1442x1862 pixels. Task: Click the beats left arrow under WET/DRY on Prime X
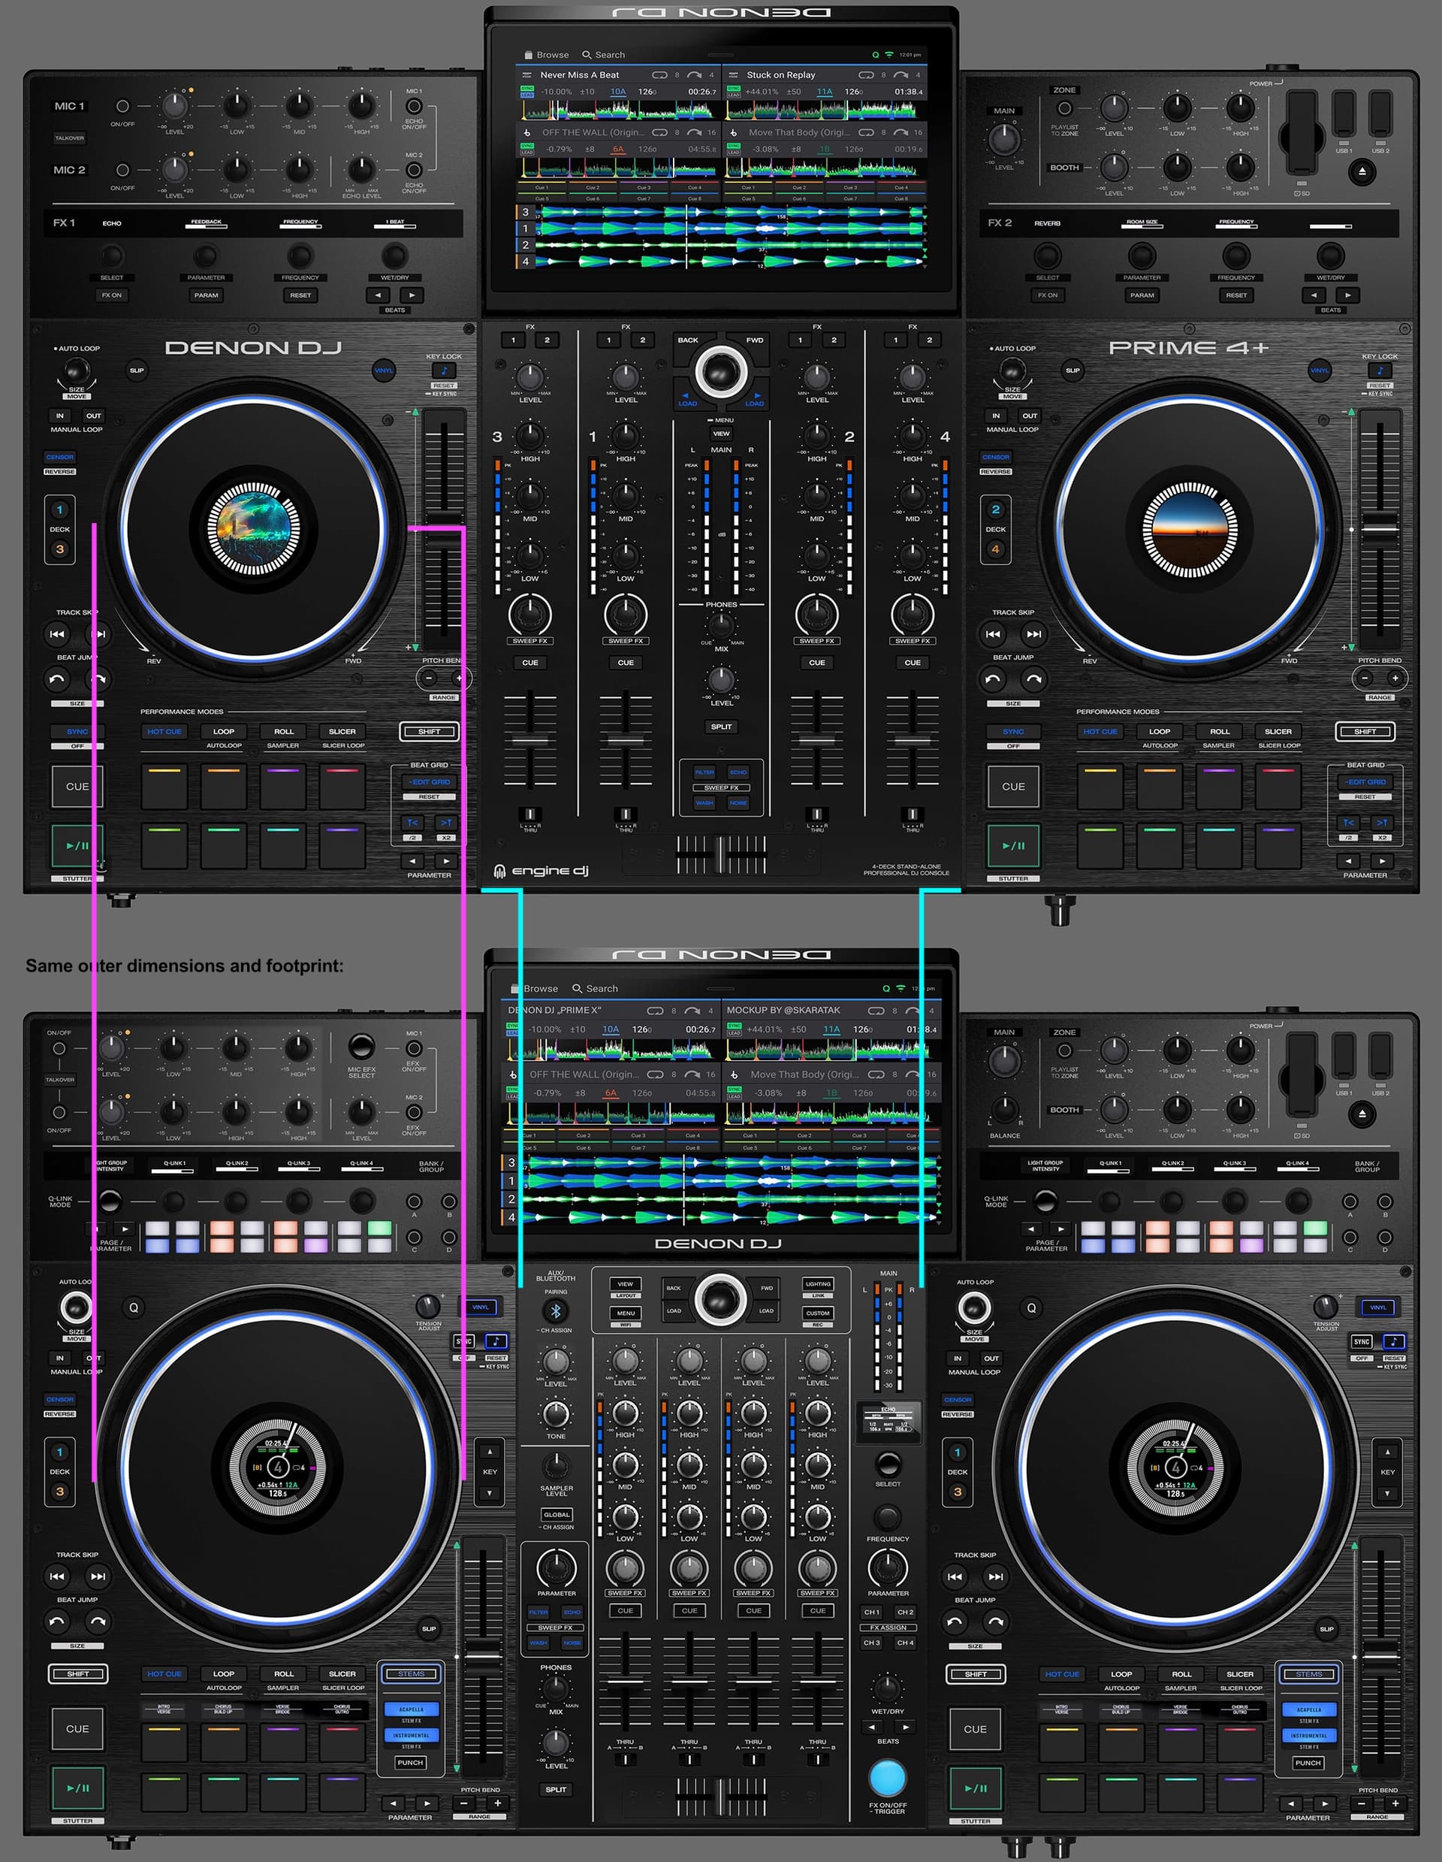[871, 1727]
